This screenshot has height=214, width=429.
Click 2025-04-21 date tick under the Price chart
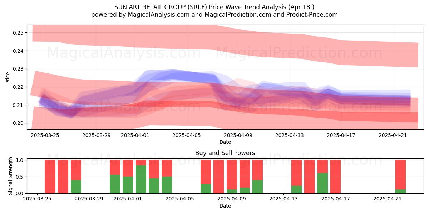tap(393, 135)
